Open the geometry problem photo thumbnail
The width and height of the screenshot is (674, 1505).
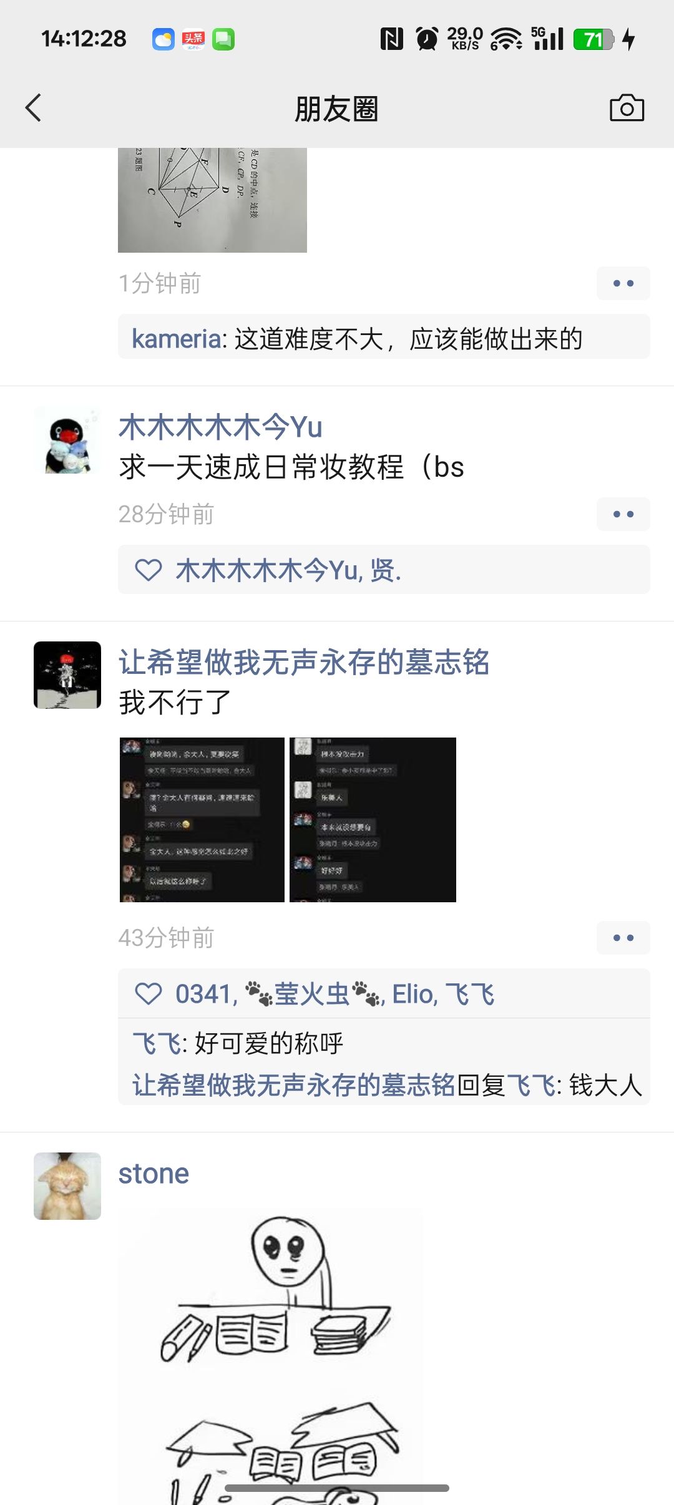pyautogui.click(x=212, y=200)
